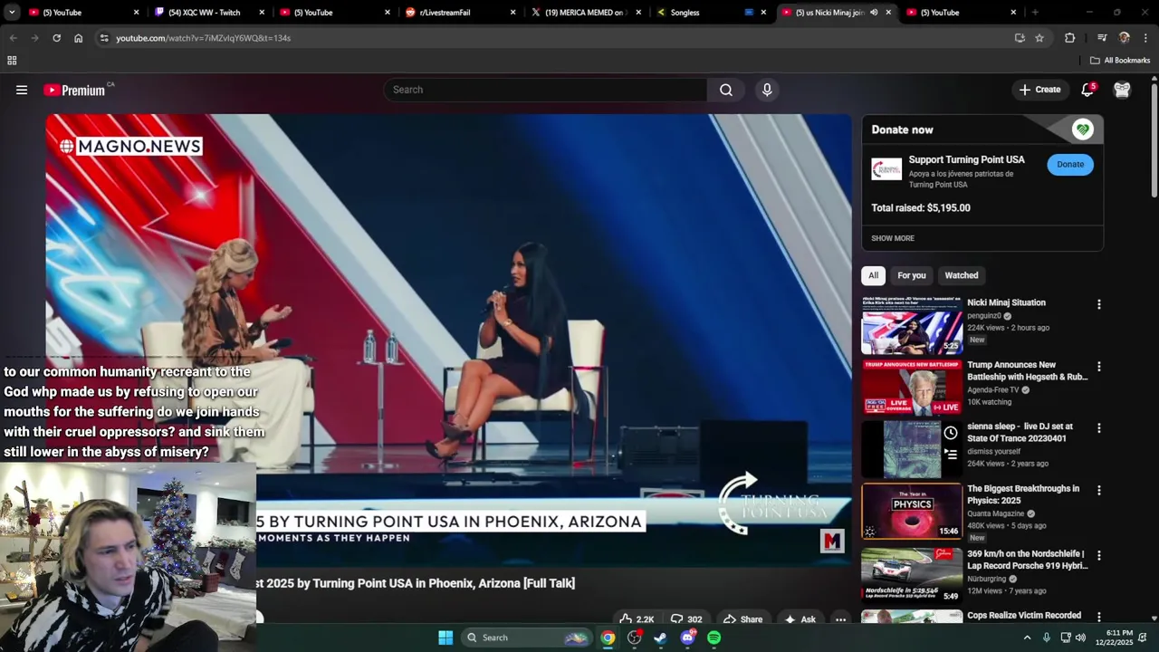Open penguinz0 channel link
The height and width of the screenshot is (652, 1159).
(x=984, y=316)
